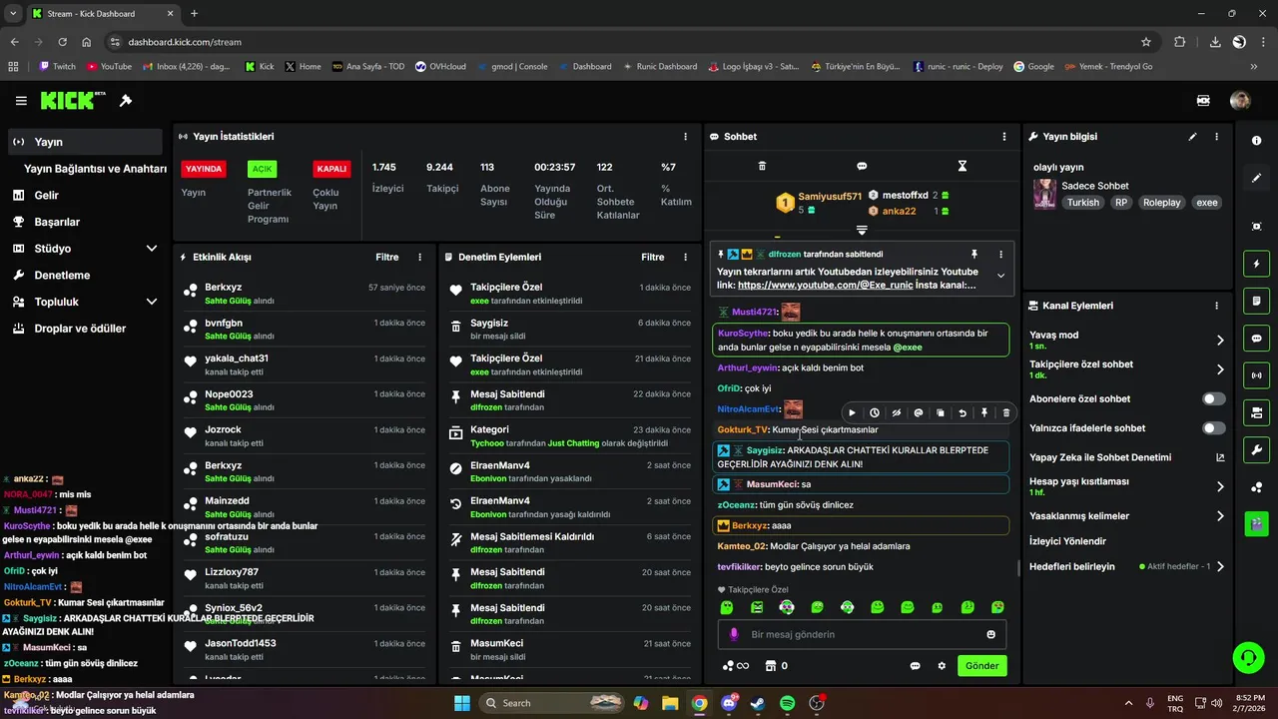Click the wrench icon in right sidebar
The height and width of the screenshot is (719, 1278).
(x=1256, y=449)
